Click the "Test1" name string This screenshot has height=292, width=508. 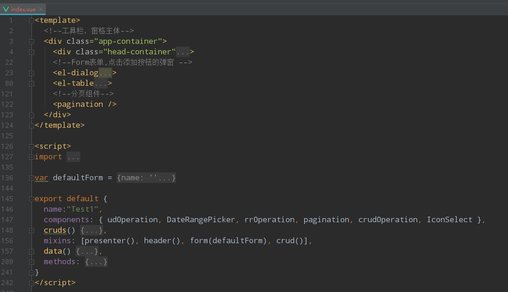[x=82, y=209]
